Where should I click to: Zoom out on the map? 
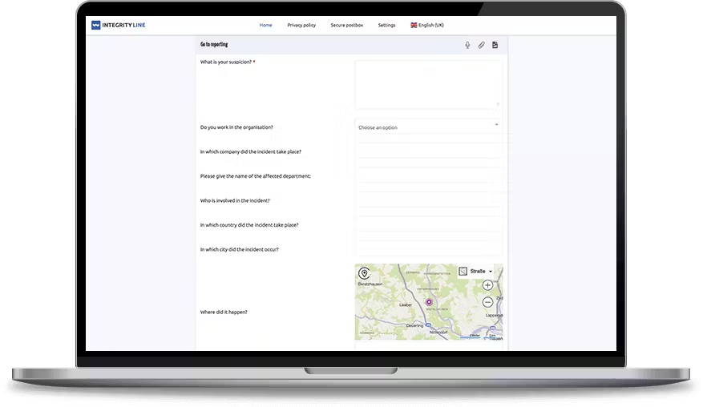pyautogui.click(x=487, y=302)
